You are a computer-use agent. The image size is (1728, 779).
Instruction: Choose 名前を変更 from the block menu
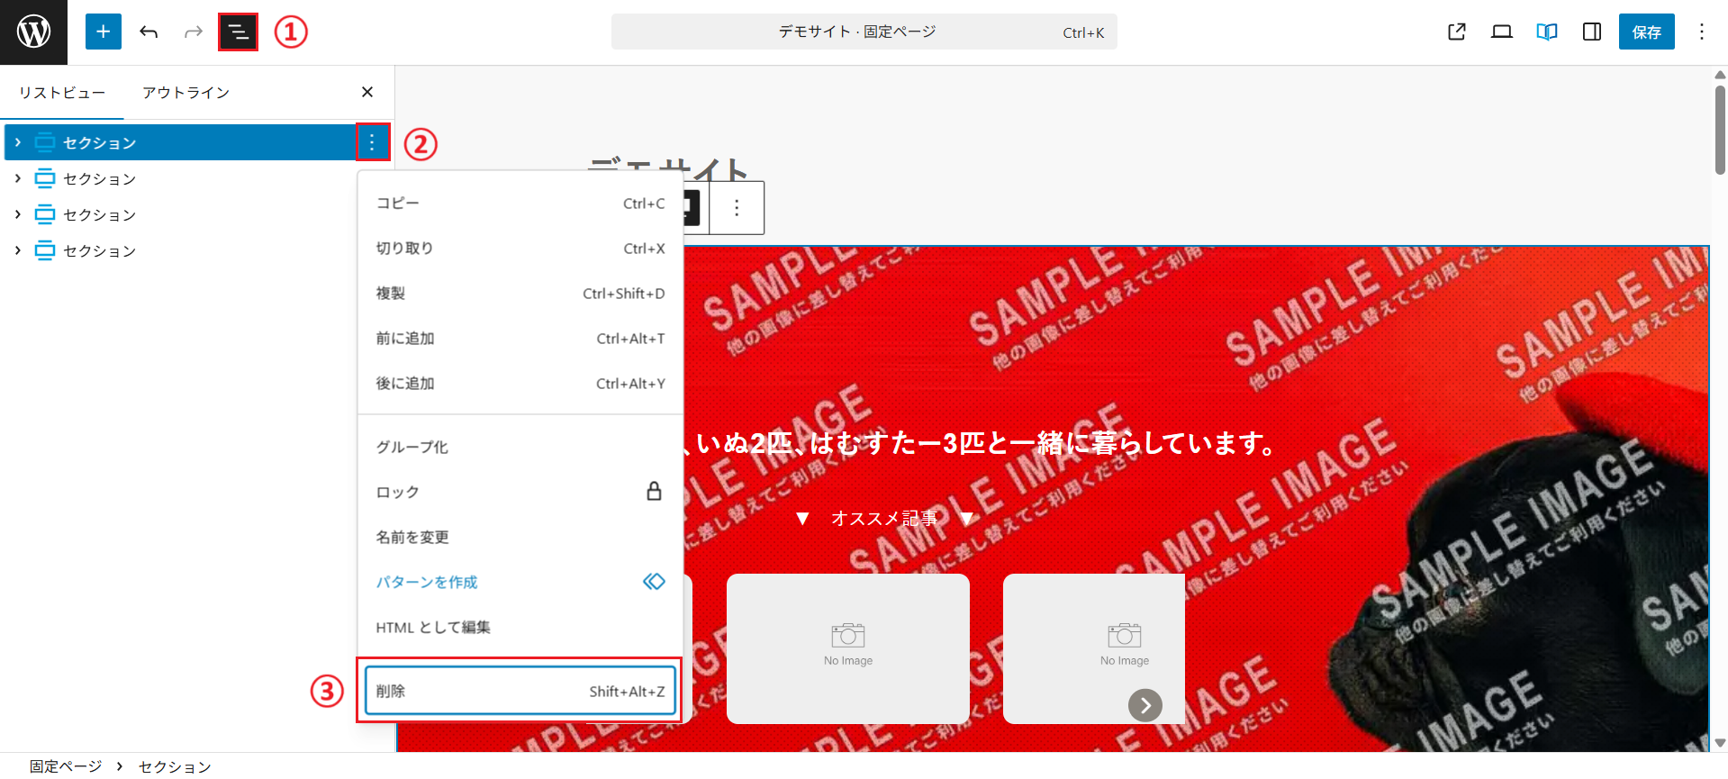click(x=520, y=538)
